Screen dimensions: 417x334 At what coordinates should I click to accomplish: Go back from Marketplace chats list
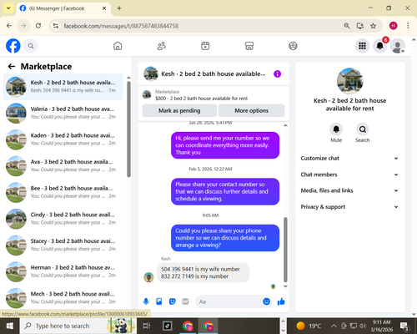[12, 66]
